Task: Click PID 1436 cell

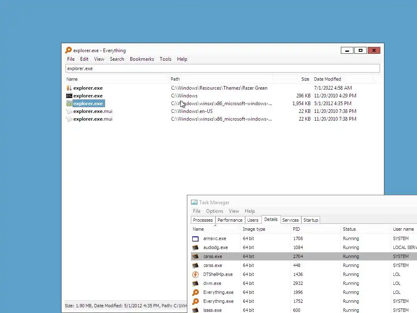Action: [298, 274]
